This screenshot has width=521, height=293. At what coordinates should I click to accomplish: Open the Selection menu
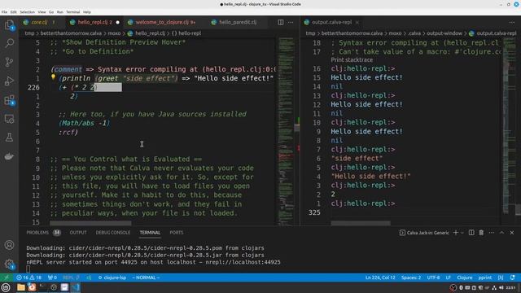coord(27,12)
